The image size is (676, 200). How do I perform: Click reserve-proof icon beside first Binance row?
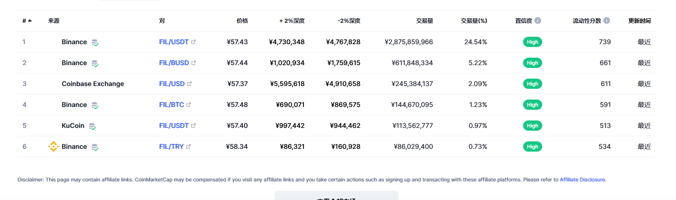95,42
